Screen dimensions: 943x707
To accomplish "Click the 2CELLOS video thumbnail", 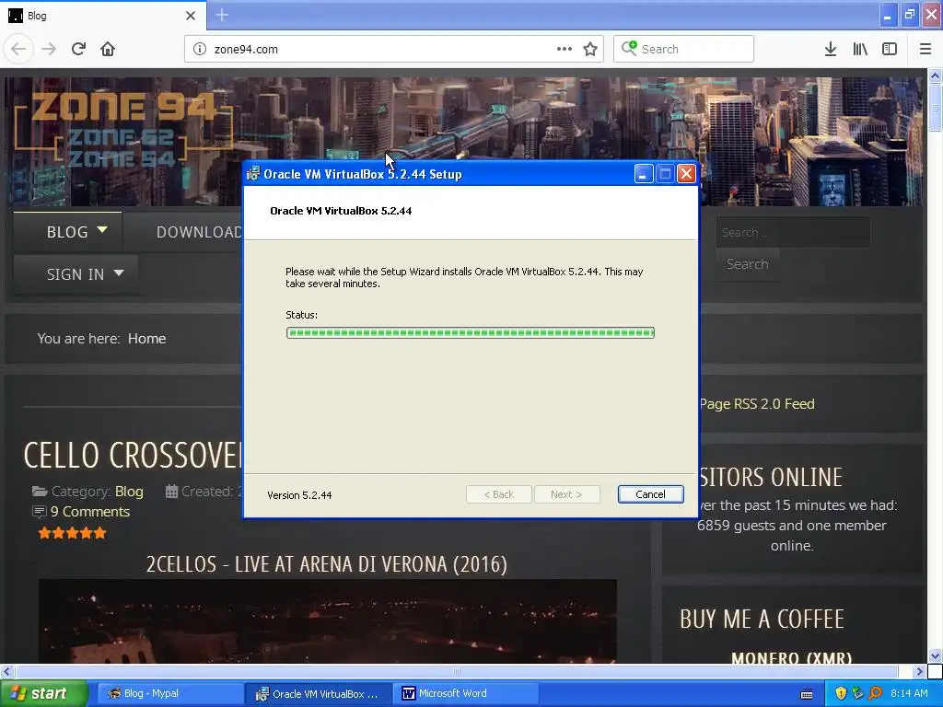I will [x=328, y=621].
